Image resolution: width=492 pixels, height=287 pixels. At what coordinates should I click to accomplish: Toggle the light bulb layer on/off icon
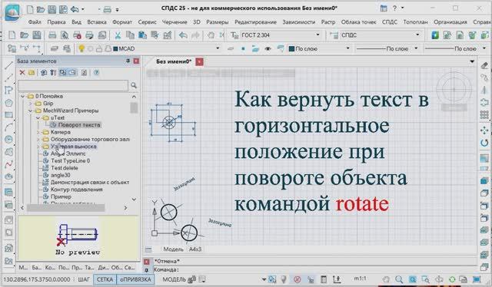click(x=81, y=48)
